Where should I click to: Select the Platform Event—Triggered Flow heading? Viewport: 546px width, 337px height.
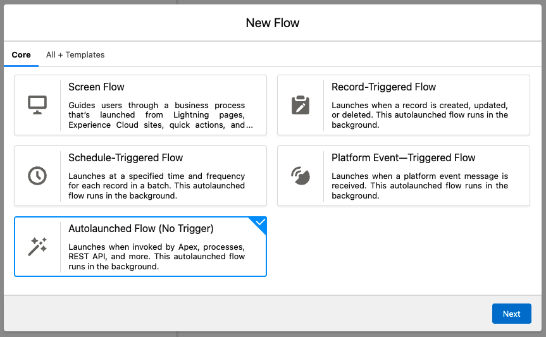[403, 157]
